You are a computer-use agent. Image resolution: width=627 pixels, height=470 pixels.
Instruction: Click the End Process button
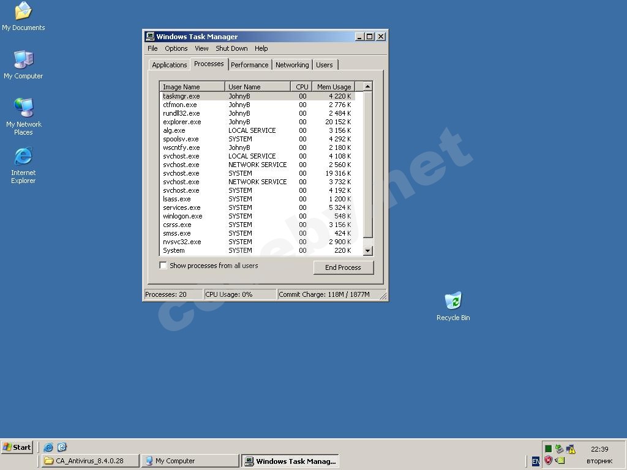pyautogui.click(x=343, y=267)
